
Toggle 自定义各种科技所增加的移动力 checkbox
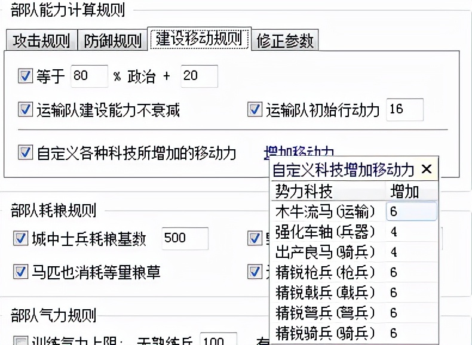pyautogui.click(x=25, y=152)
